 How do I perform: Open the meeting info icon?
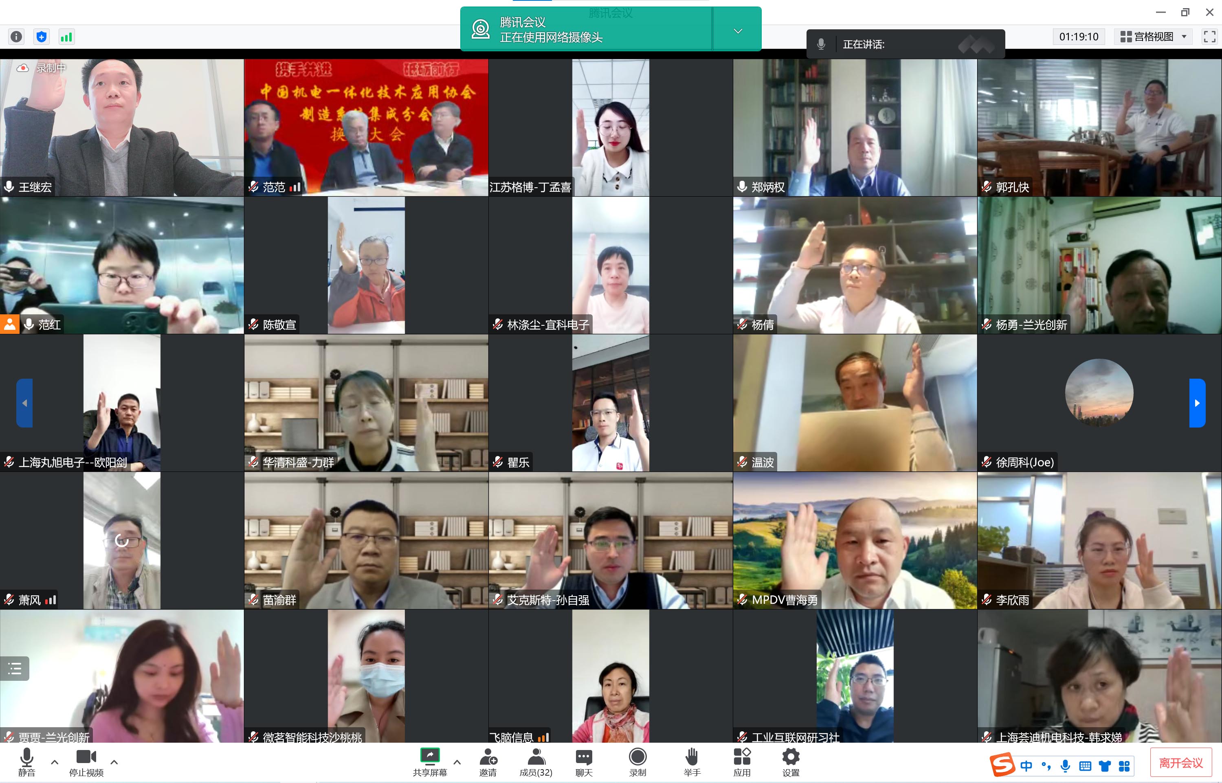coord(16,37)
